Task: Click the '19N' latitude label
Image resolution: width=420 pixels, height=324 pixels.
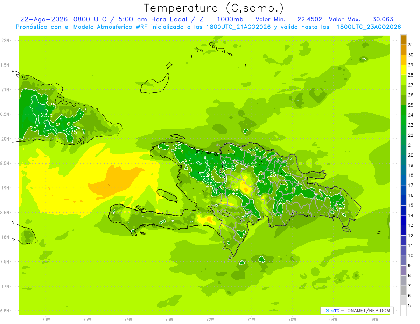Action: (6, 188)
